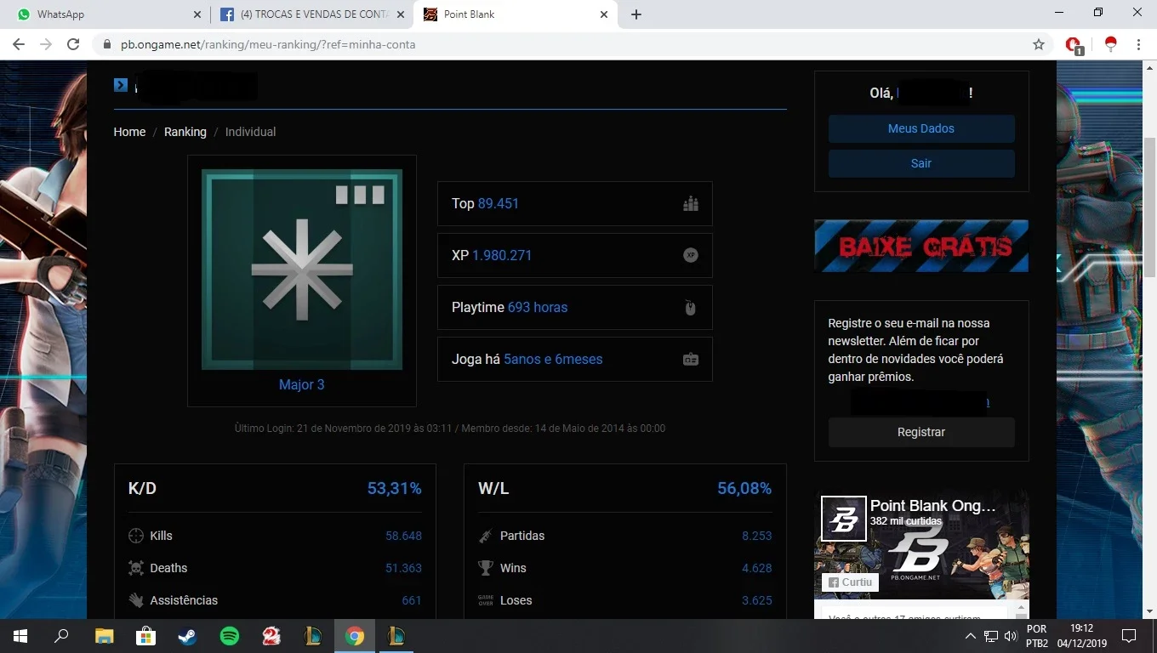The height and width of the screenshot is (653, 1157).
Task: Open the Windows Start menu
Action: 20,636
